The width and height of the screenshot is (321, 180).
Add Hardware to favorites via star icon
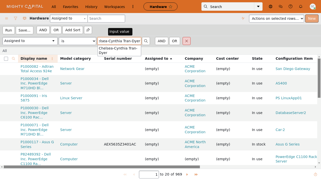click(171, 7)
